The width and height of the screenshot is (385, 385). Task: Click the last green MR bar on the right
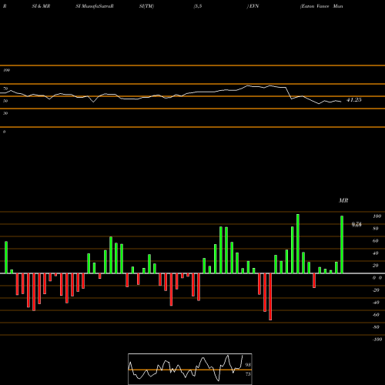point(342,244)
